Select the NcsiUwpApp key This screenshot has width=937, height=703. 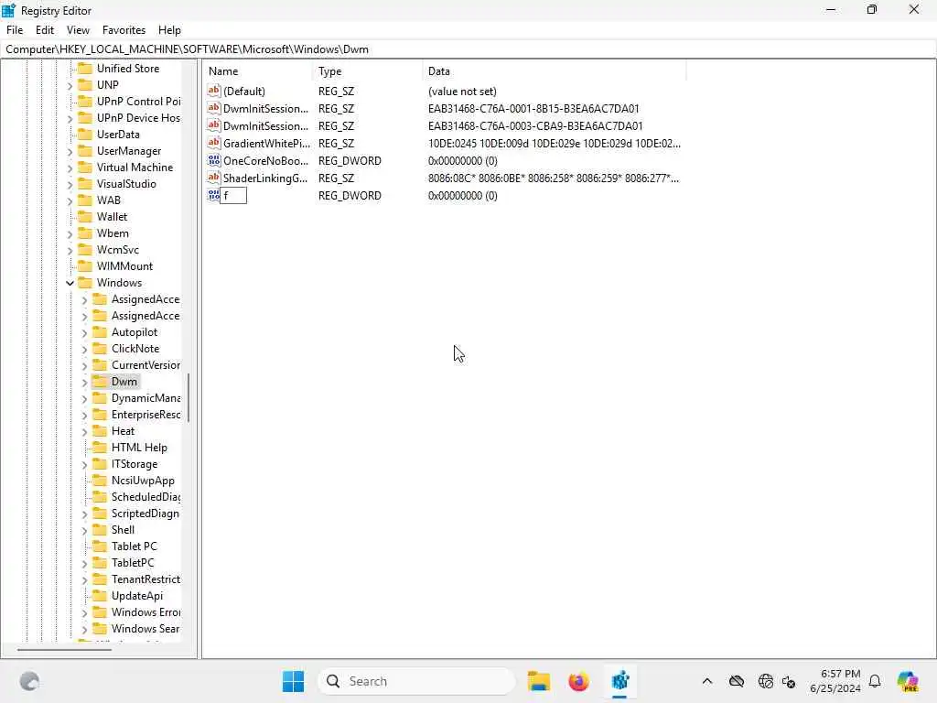pos(143,480)
